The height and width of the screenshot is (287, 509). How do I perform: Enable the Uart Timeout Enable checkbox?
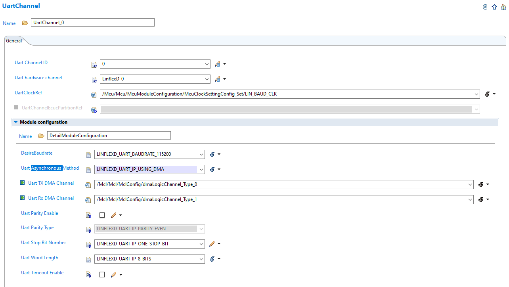[102, 274]
